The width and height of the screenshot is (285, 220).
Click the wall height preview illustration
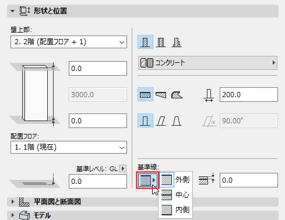(35, 94)
